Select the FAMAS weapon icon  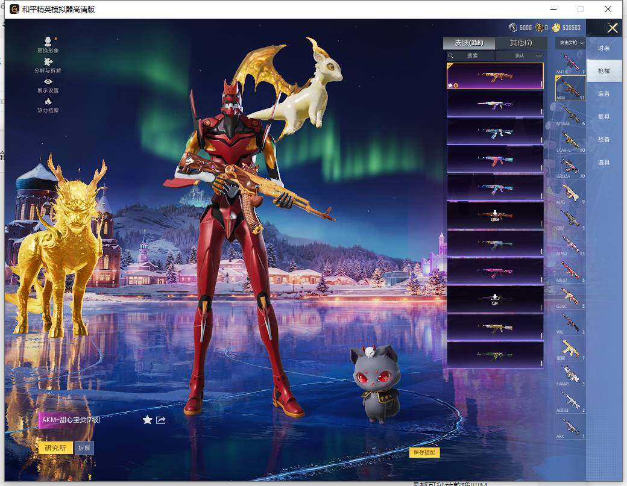click(x=570, y=375)
